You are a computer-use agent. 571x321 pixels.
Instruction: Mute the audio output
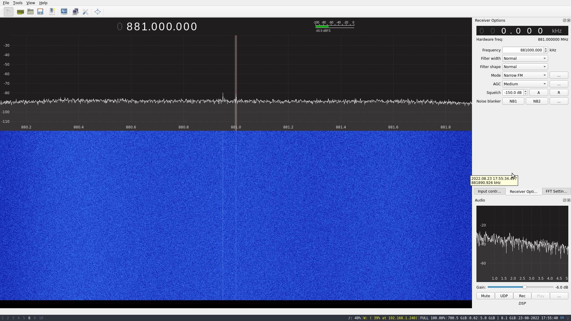(485, 296)
